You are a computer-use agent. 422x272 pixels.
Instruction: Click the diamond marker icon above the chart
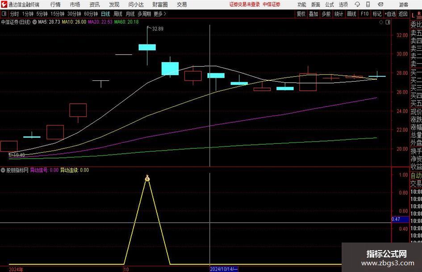click(381, 22)
